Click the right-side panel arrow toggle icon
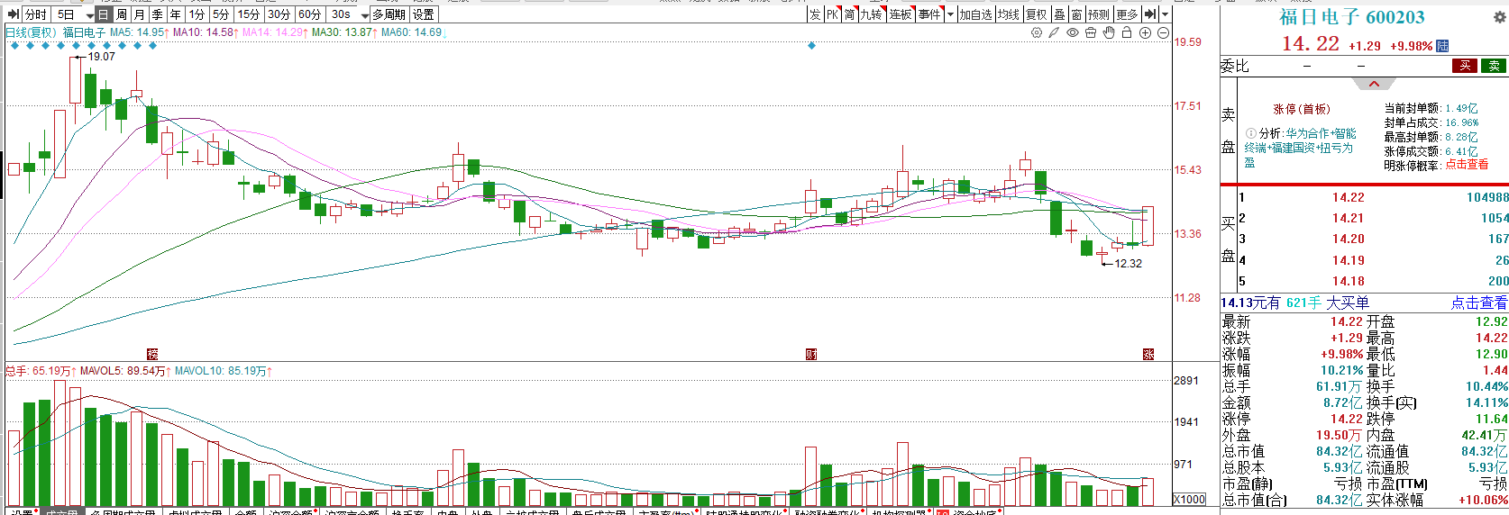The height and width of the screenshot is (515, 1509). [1150, 14]
